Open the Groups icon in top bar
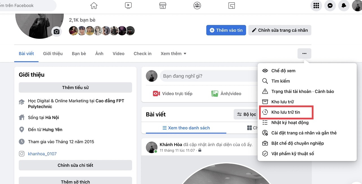 pyautogui.click(x=197, y=5)
